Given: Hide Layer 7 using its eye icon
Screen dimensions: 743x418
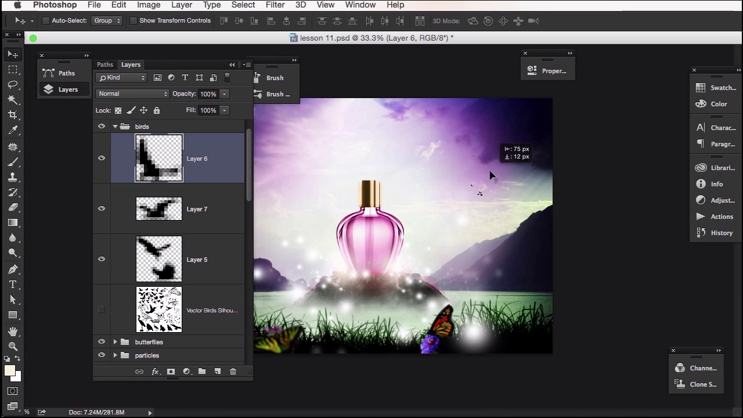Looking at the screenshot, I should click(102, 209).
